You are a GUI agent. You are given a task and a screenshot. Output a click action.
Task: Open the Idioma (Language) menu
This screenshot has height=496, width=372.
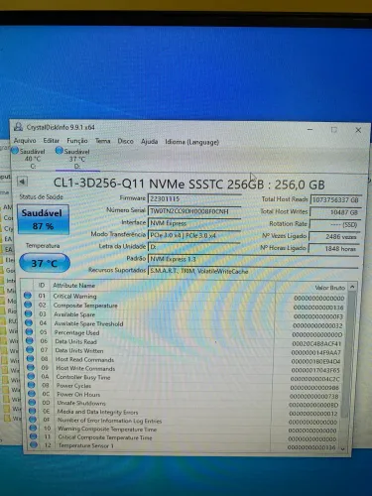(x=191, y=142)
